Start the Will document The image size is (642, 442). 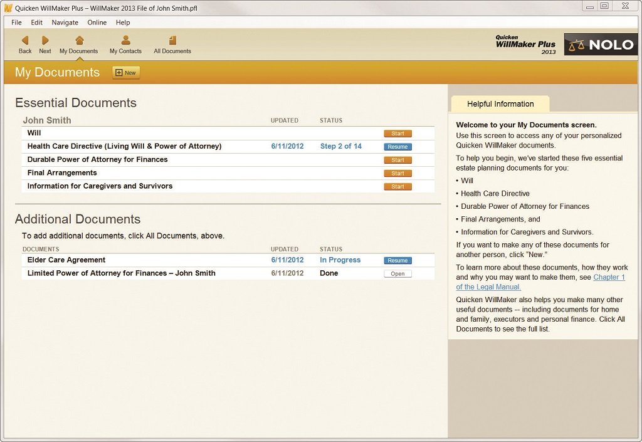pyautogui.click(x=397, y=134)
